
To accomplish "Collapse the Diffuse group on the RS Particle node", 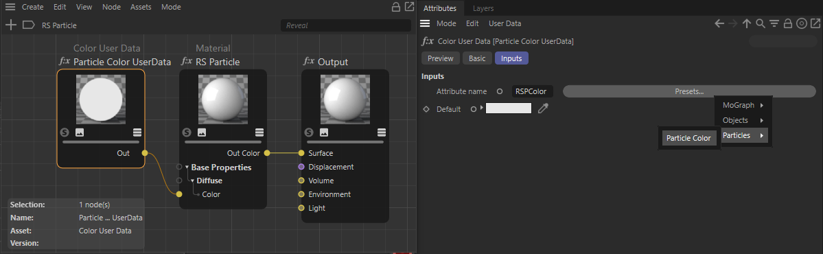I will [193, 181].
